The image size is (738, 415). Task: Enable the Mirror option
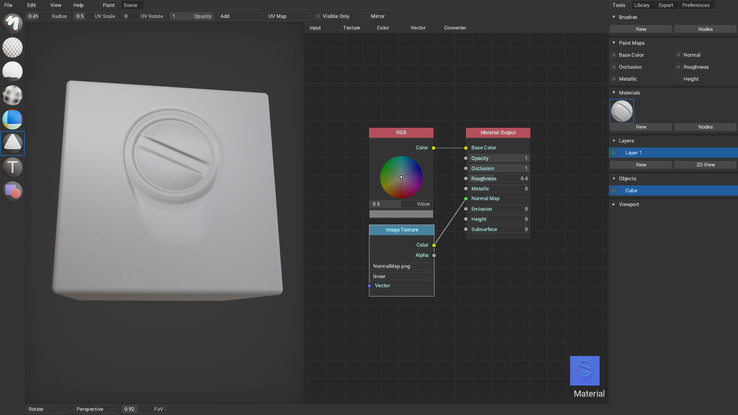pos(365,16)
